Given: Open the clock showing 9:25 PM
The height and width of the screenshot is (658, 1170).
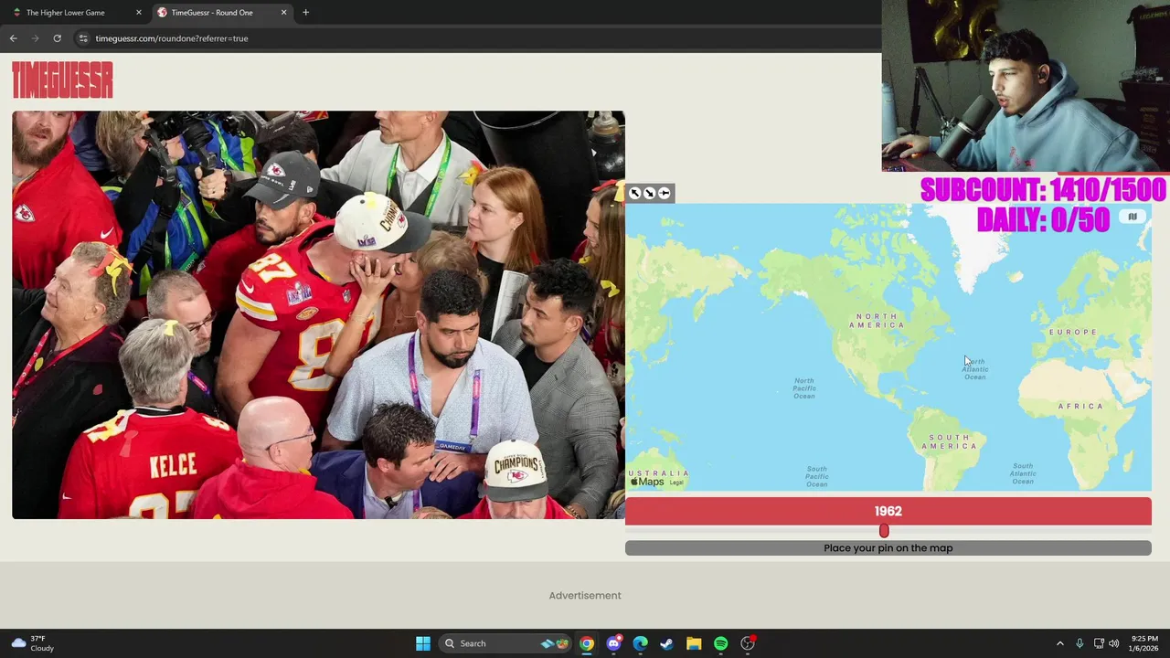Looking at the screenshot, I should pyautogui.click(x=1143, y=643).
